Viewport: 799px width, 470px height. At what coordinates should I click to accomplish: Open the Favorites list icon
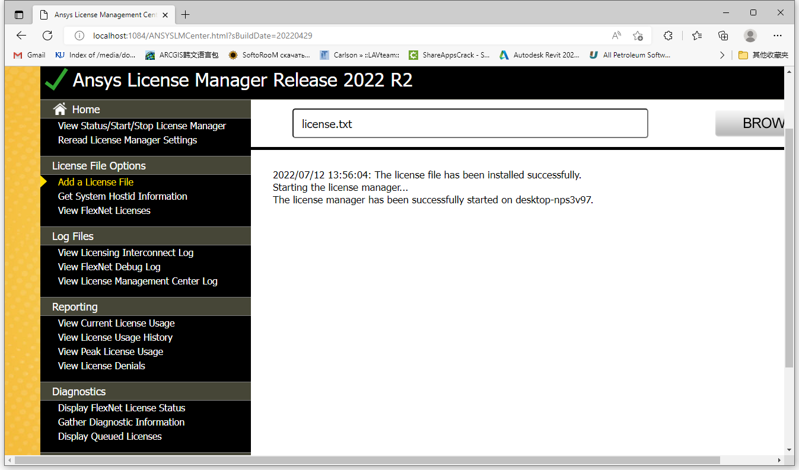[x=697, y=36]
